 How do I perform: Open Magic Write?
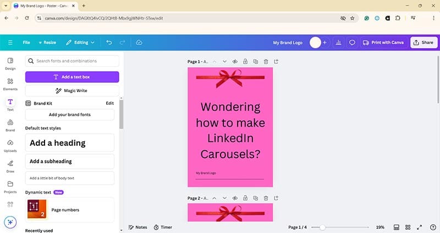(x=72, y=90)
